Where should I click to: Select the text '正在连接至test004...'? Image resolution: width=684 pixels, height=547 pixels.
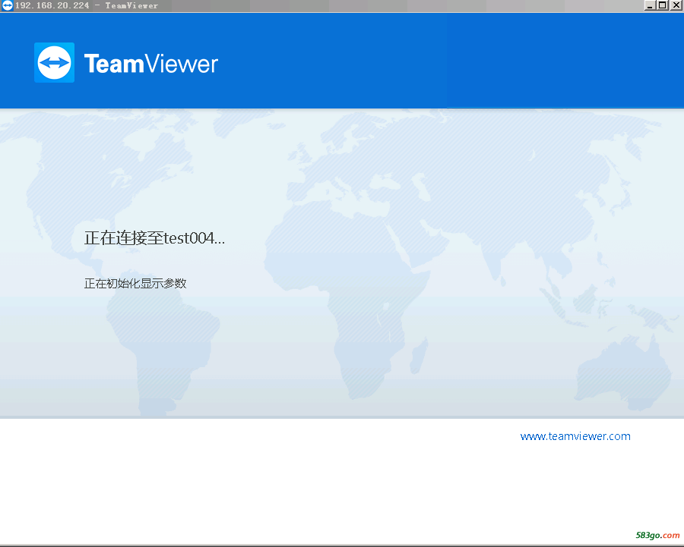point(154,237)
